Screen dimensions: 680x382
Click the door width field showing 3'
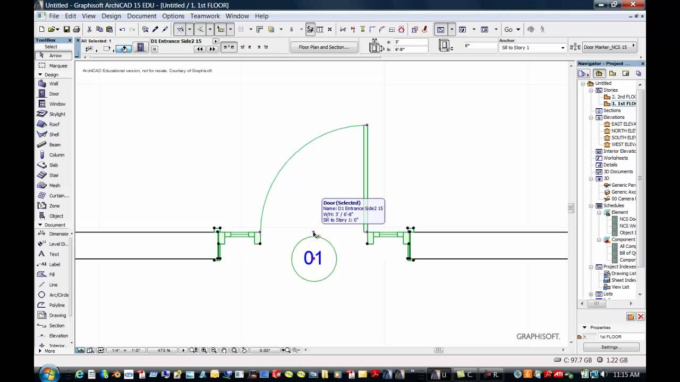coord(410,42)
